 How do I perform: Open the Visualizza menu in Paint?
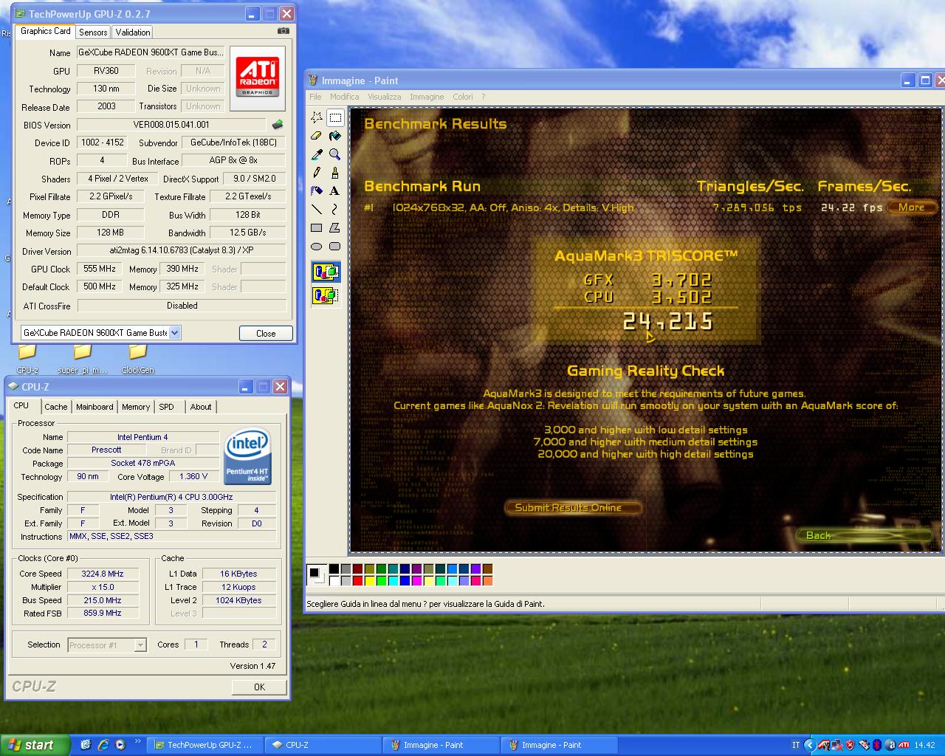pyautogui.click(x=385, y=97)
